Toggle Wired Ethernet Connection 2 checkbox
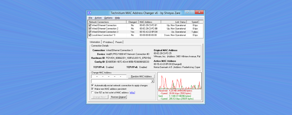Viewport: 292px width, 115px height. [90, 29]
